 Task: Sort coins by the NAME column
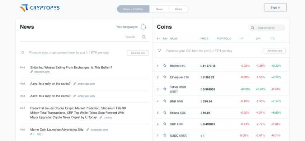click(174, 38)
